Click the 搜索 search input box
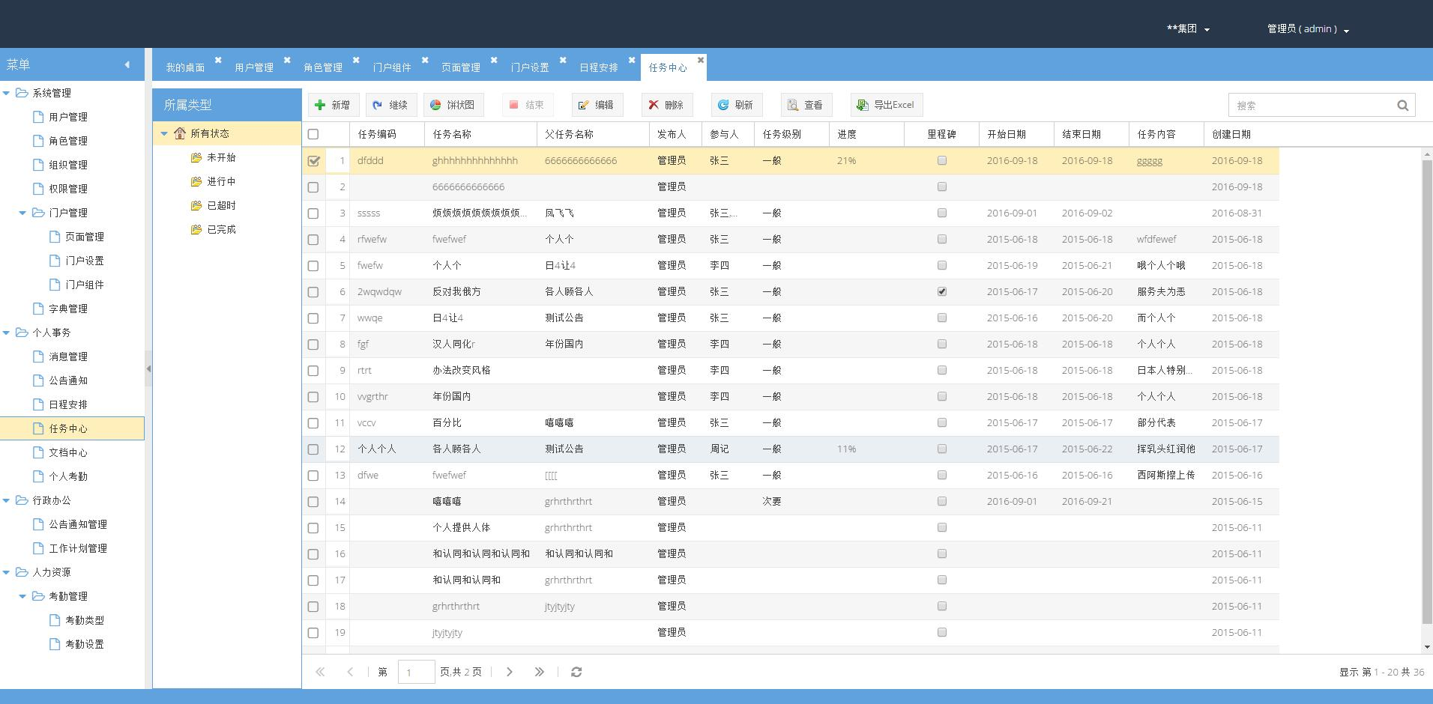 tap(1312, 106)
